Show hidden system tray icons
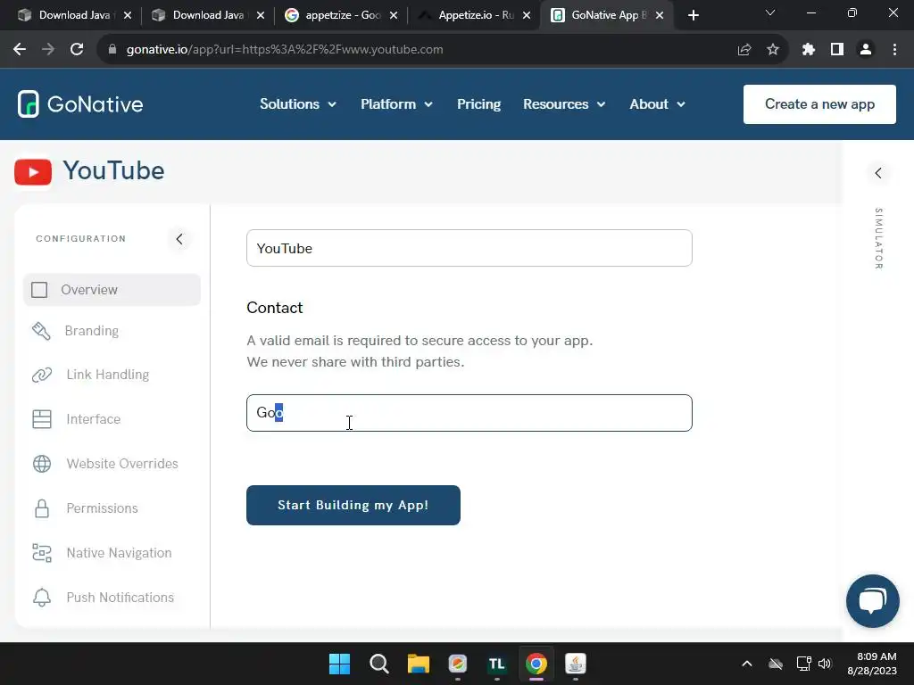Viewport: 914px width, 685px height. [747, 664]
